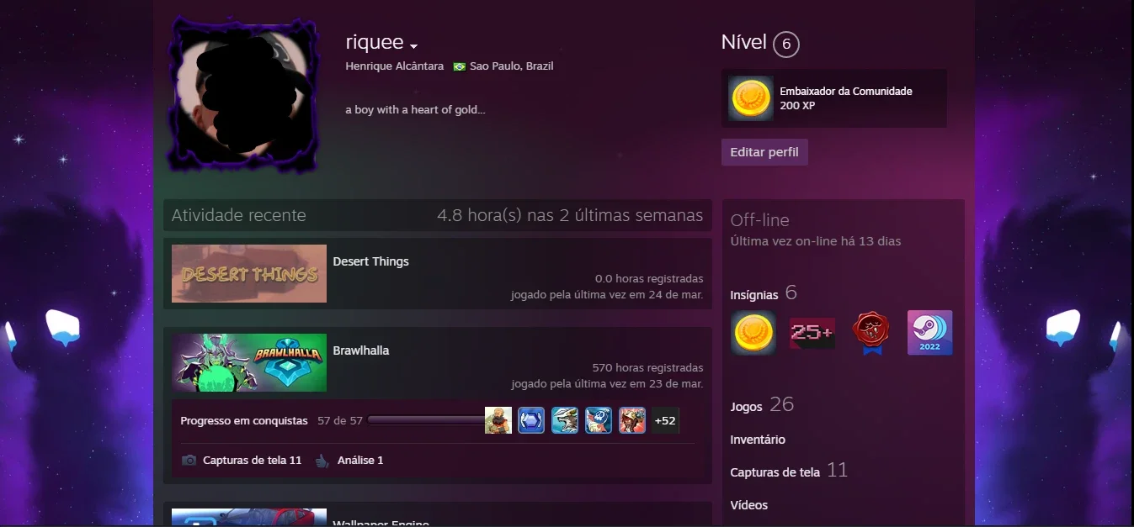Open the Insígnias 6 section link
This screenshot has width=1134, height=527.
tap(764, 293)
